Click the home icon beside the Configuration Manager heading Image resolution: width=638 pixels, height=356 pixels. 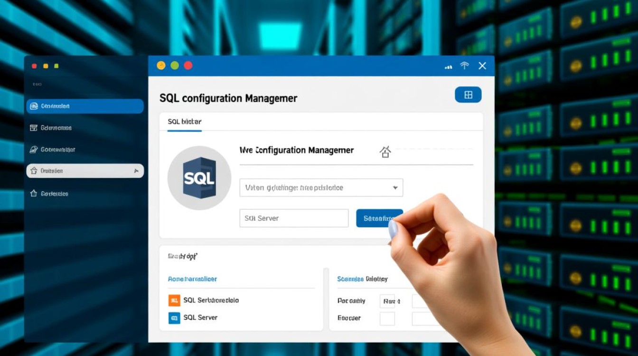pyautogui.click(x=385, y=151)
